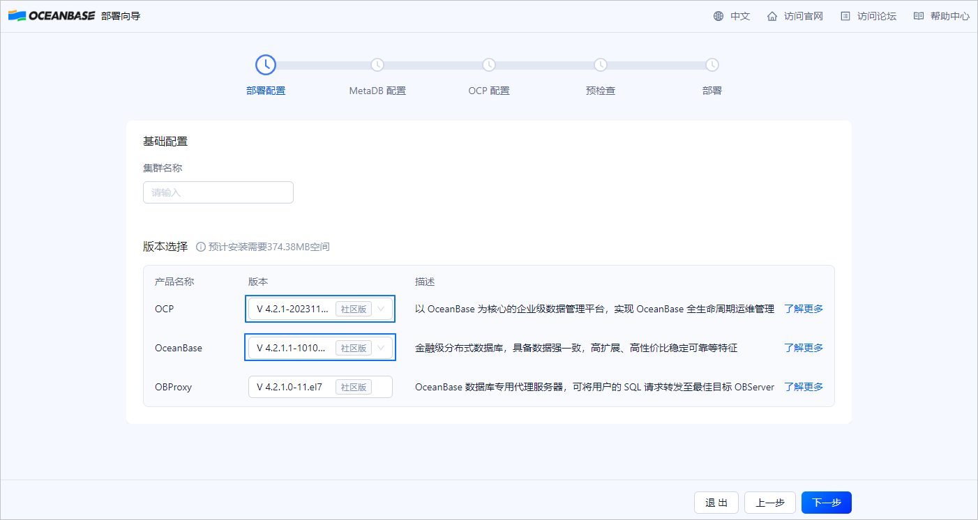This screenshot has width=978, height=520.
Task: Click the info icon beside 预计安装需要374.38MB空间
Action: [201, 247]
